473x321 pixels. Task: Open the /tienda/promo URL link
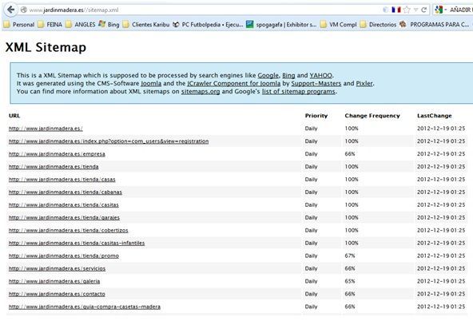click(64, 256)
